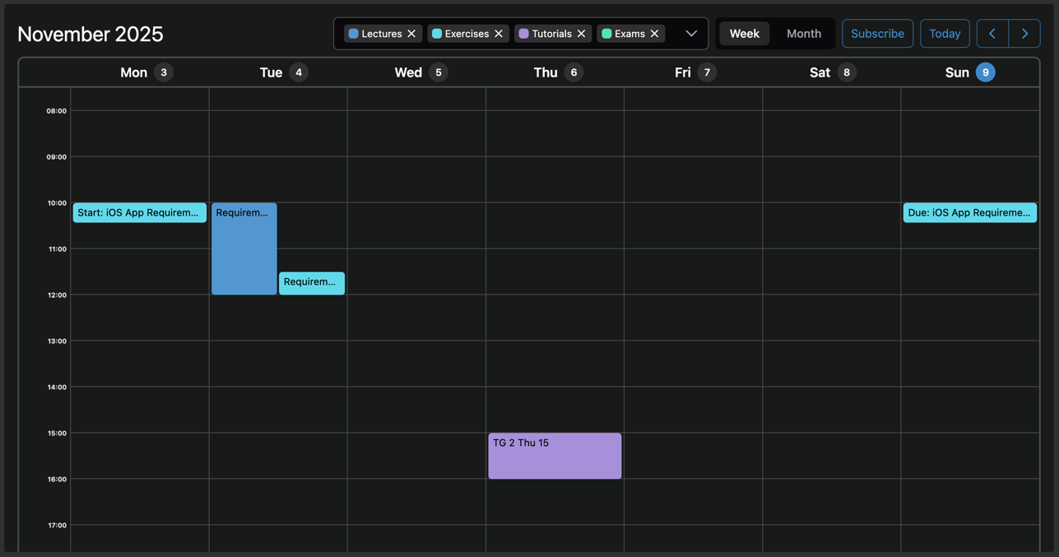Clear the Tutorials filter tag

[x=582, y=34]
